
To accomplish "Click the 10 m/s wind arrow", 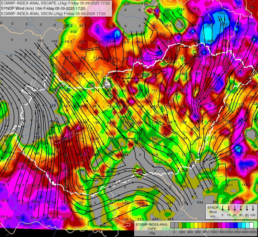I will tap(229, 208).
